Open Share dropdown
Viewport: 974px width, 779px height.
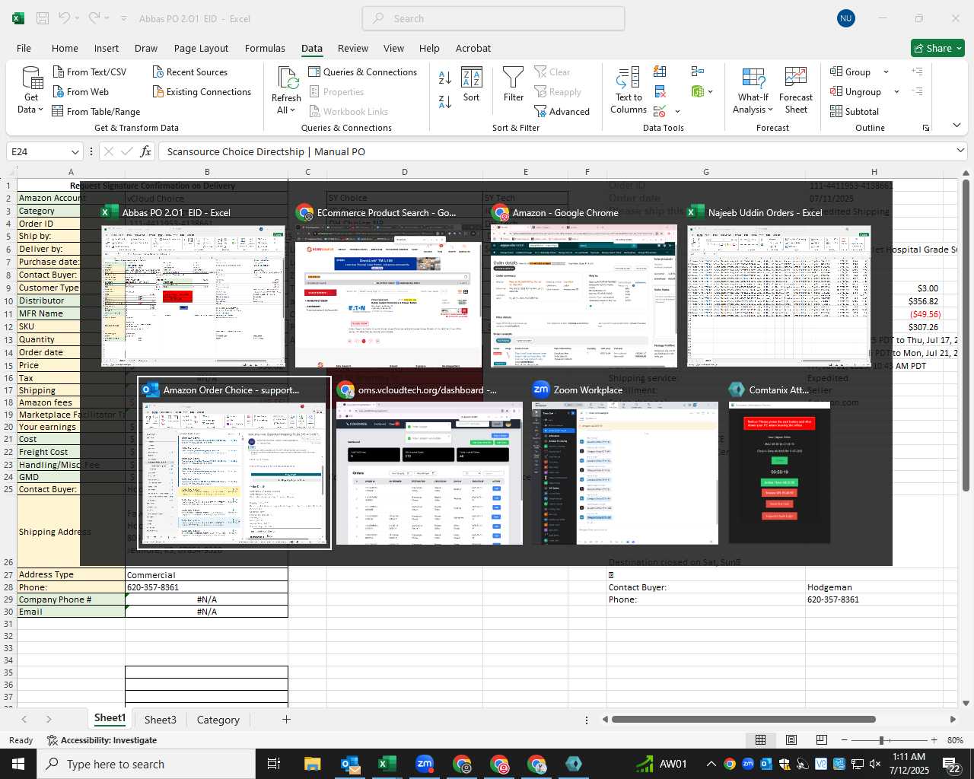coord(938,48)
